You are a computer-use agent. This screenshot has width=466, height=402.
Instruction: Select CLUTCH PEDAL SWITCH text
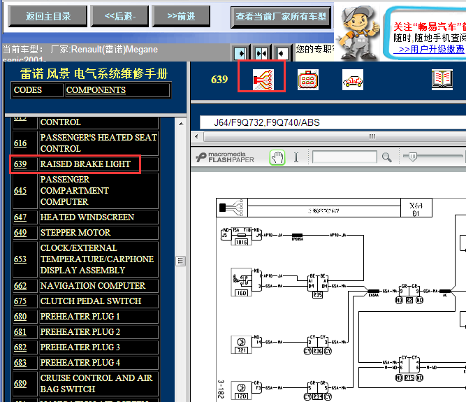(91, 301)
